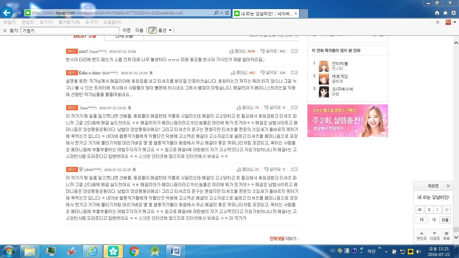Like the zzzz5 comment with 4658 likes
459x258 pixels.
[x=242, y=51]
